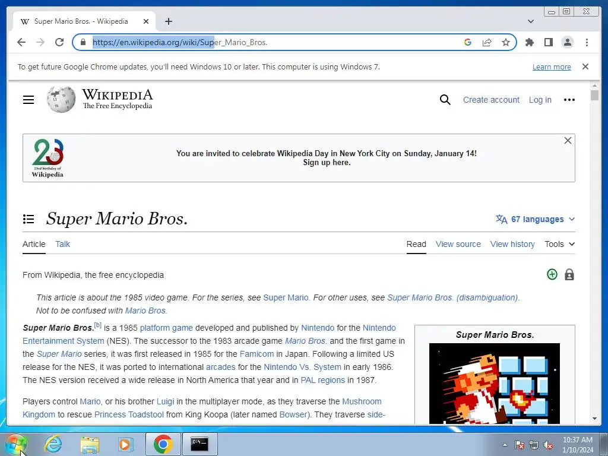View site information via lock icon
Viewport: 608px width, 456px height.
(83, 42)
